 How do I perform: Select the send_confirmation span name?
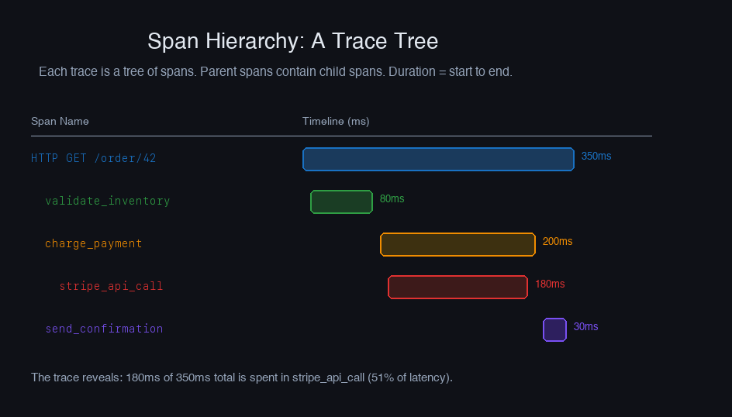click(x=104, y=329)
